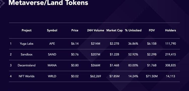189x91 pixels.
Task: Select the SAND token symbol
Action: [52, 54]
